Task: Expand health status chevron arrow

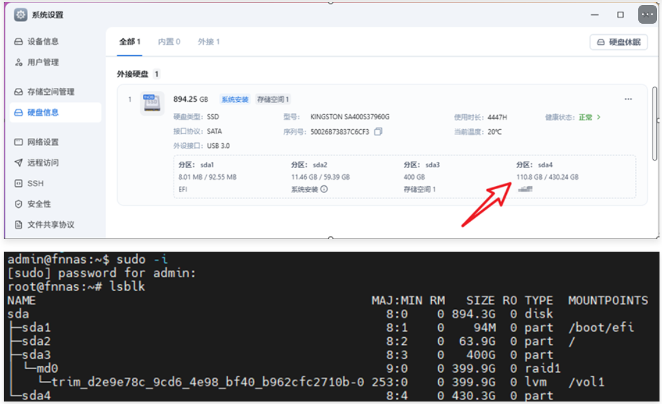Action: click(x=598, y=117)
